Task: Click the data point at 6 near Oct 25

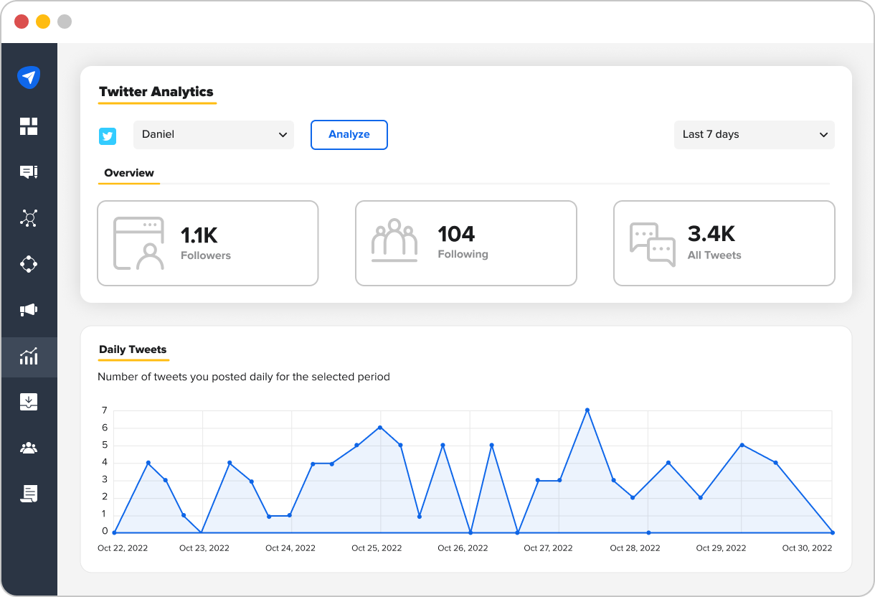Action: tap(379, 428)
